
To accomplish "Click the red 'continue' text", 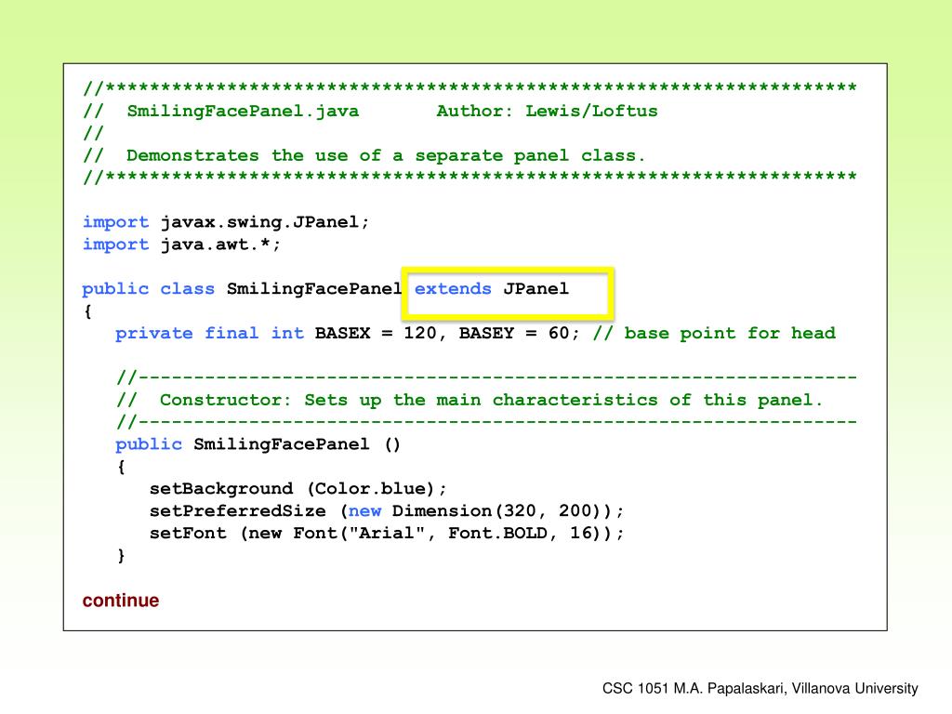I will 121,601.
